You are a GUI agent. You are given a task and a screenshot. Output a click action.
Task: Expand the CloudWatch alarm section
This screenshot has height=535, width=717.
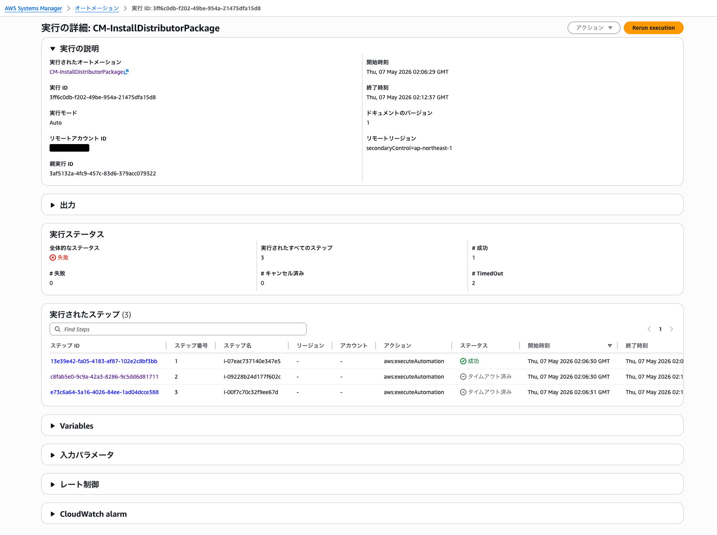(x=53, y=514)
